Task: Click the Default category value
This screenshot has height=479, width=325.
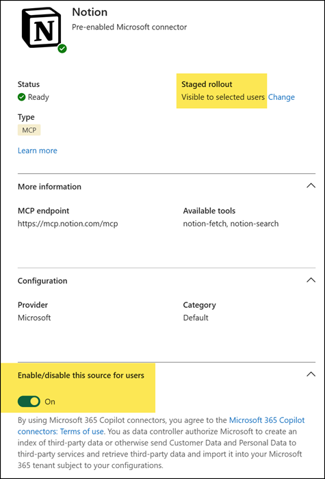Action: [x=196, y=318]
